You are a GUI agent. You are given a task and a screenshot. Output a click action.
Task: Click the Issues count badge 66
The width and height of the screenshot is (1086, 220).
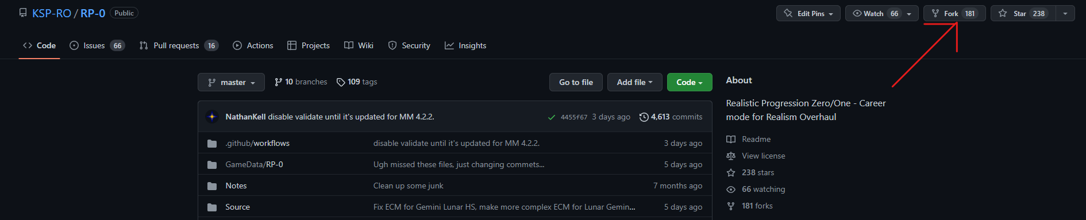pyautogui.click(x=117, y=45)
